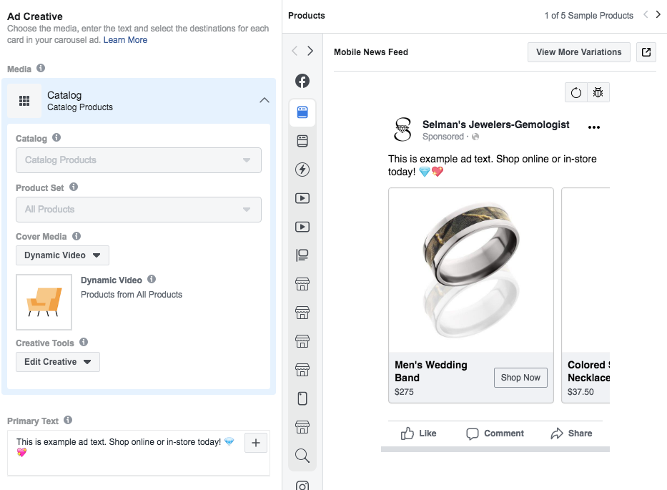Click the info icon next to Media
Image resolution: width=667 pixels, height=490 pixels.
(41, 69)
